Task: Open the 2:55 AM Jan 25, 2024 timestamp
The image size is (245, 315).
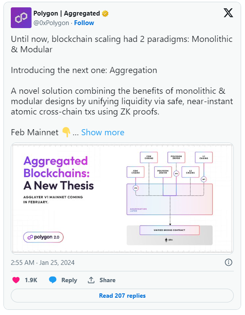Action: pos(43,263)
